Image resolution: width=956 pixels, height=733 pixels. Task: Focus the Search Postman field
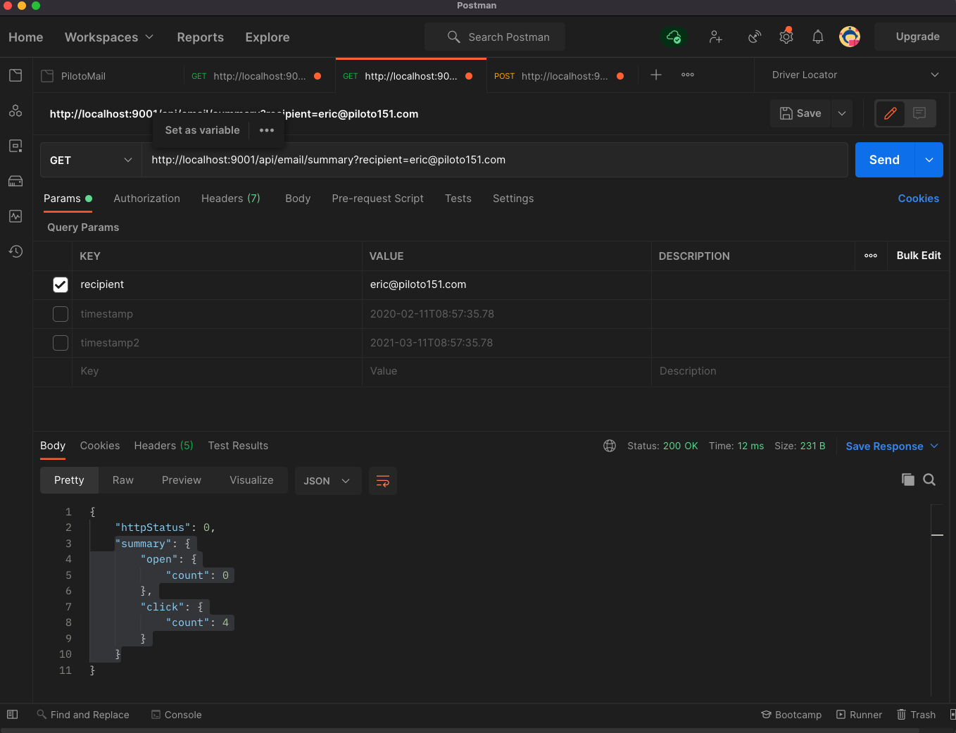point(495,37)
